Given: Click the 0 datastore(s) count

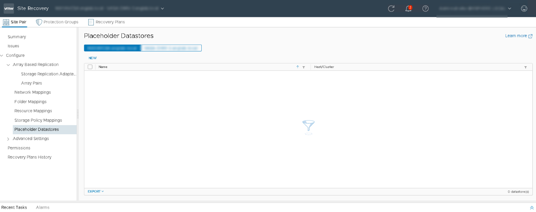Looking at the screenshot, I should (x=518, y=192).
